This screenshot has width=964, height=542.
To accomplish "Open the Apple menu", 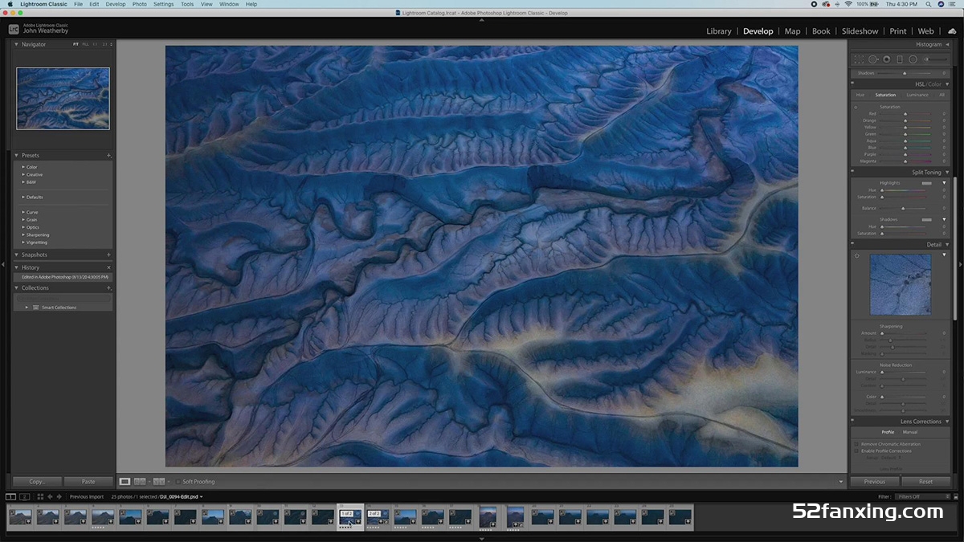I will point(10,4).
